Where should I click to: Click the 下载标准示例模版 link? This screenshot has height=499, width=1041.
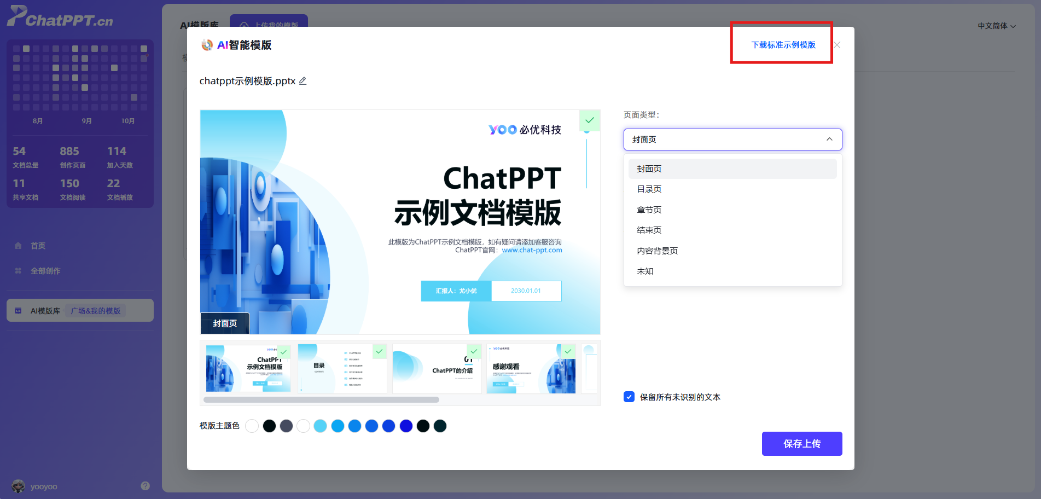(x=783, y=45)
